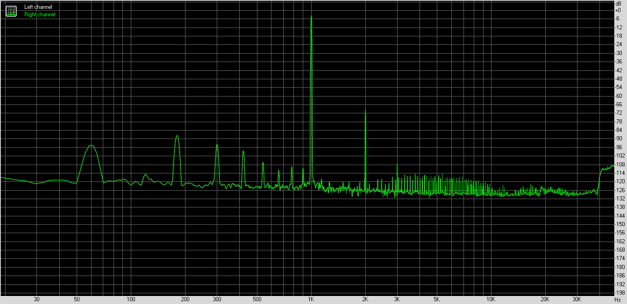
Task: Click the "-150" dB axis value
Action: (620, 224)
